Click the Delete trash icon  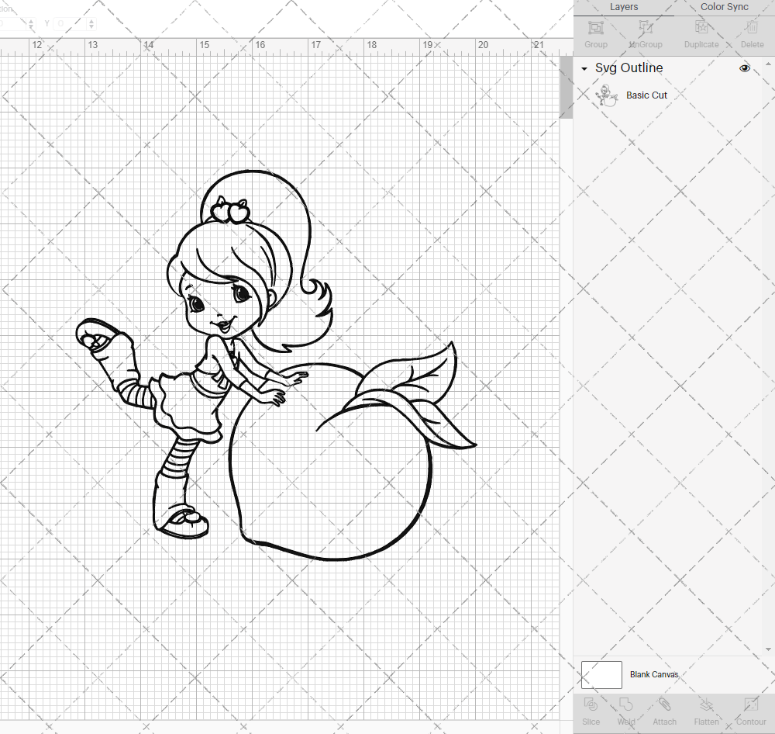pos(752,27)
